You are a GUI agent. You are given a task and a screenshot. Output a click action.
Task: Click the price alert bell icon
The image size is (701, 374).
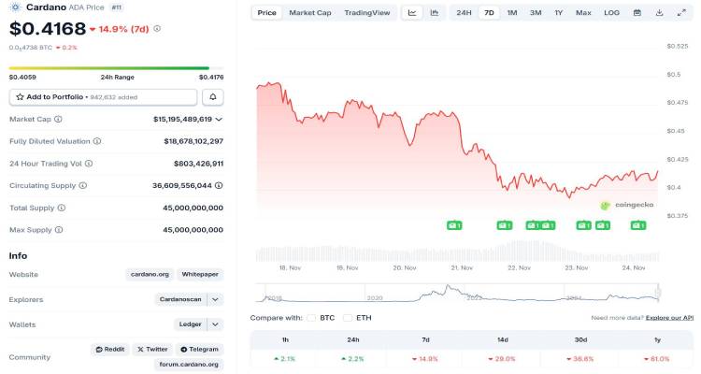pyautogui.click(x=214, y=97)
